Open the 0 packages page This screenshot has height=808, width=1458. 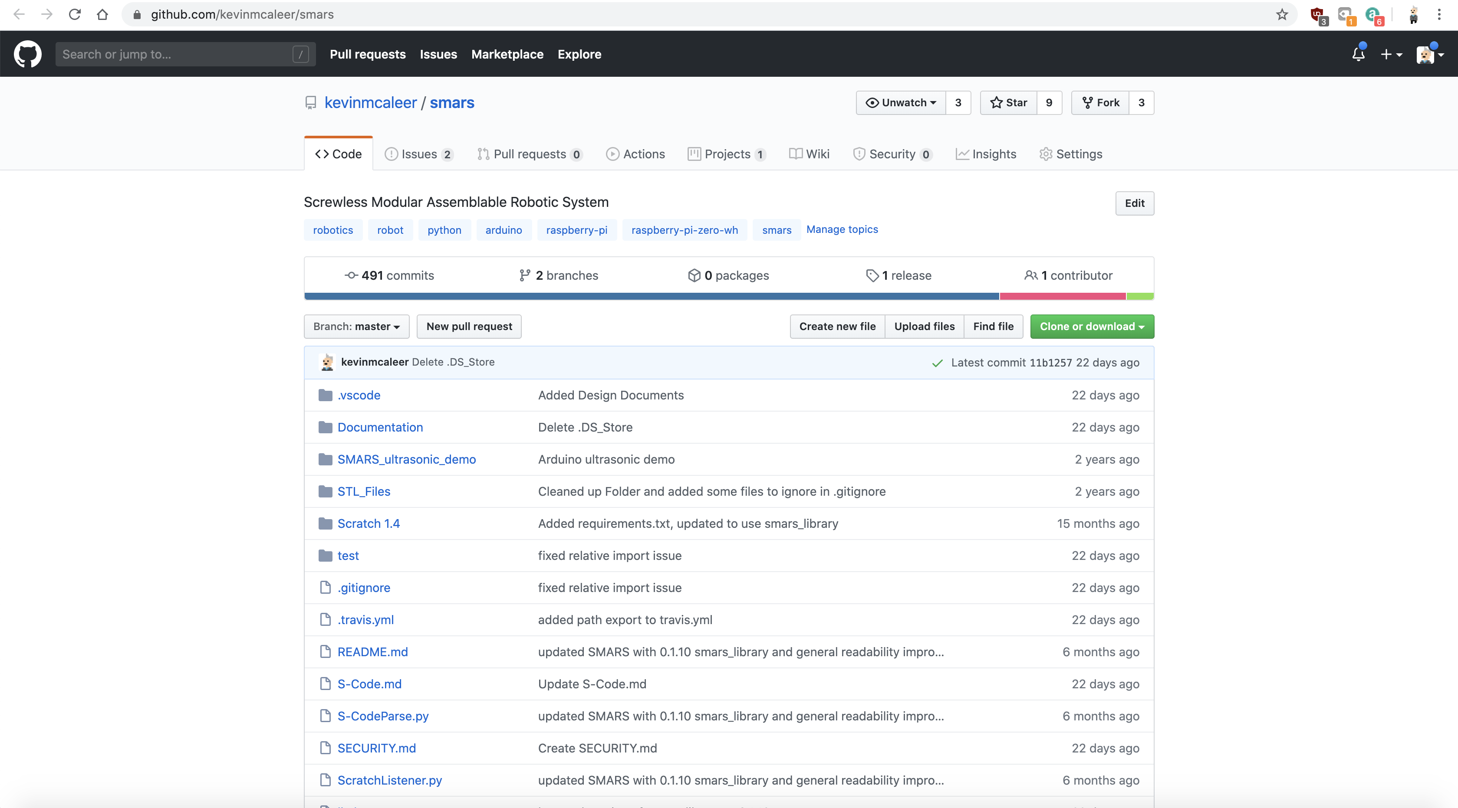[x=728, y=275]
